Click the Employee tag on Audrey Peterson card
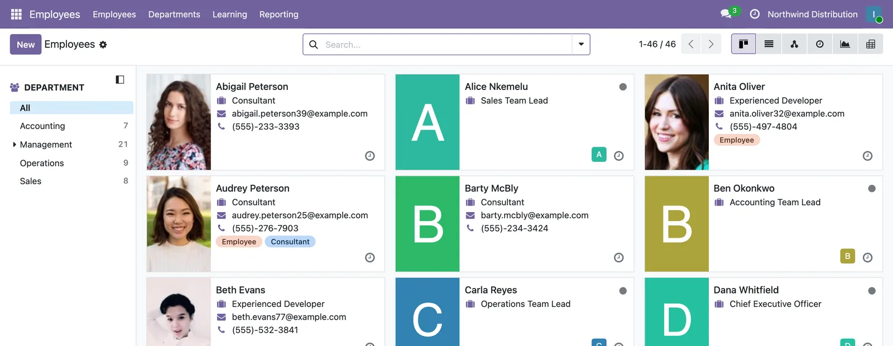The image size is (893, 346). point(239,242)
